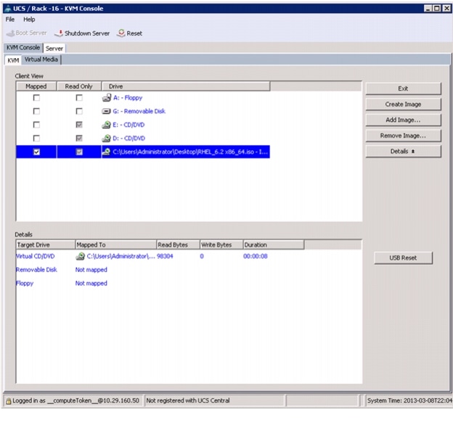Screen dimensions: 453x428
Task: Select the G: Removable Disk icon
Action: coord(106,112)
